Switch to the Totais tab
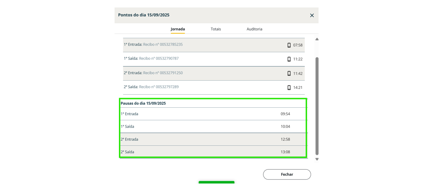 click(216, 29)
